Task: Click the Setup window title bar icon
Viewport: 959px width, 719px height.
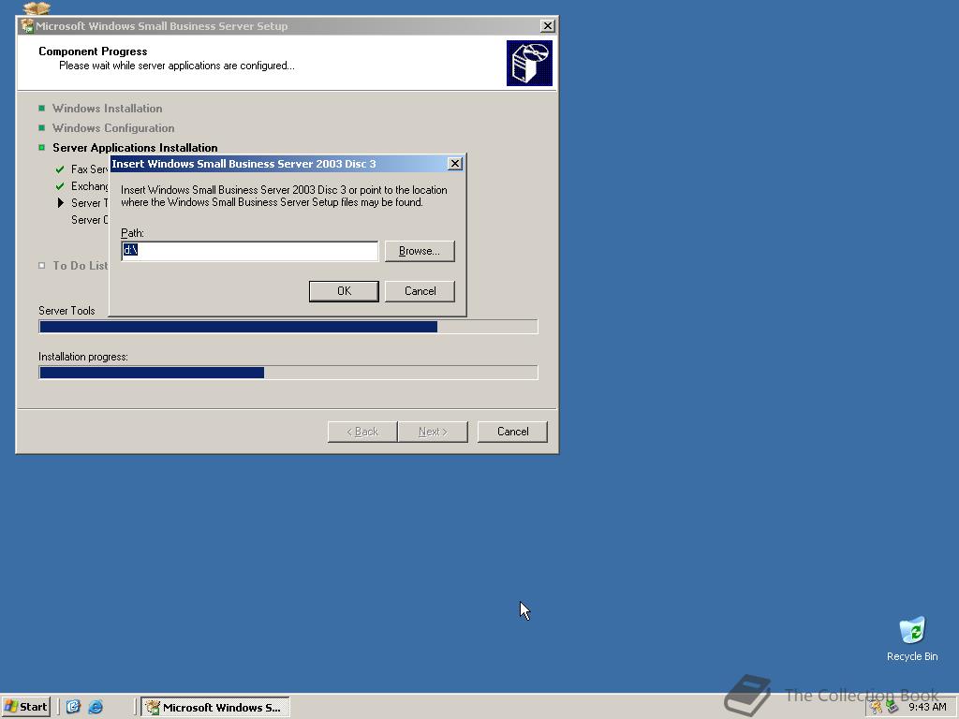Action: pos(27,25)
